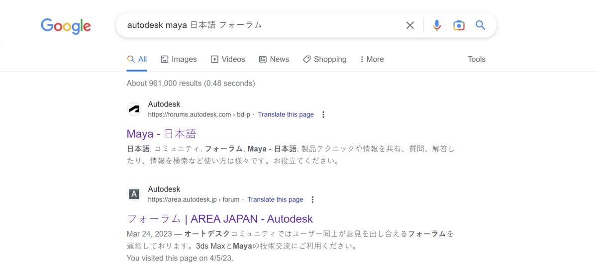The image size is (597, 269).
Task: Click the Autodesk site name above area.autodesk.jp URL
Action: click(164, 189)
